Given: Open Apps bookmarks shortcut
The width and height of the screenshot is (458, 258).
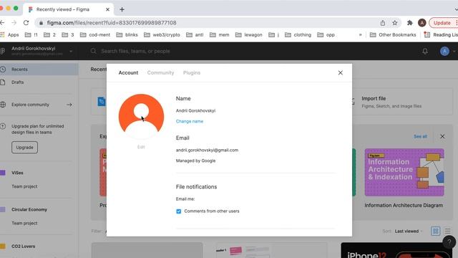Looking at the screenshot, I should [x=9, y=35].
